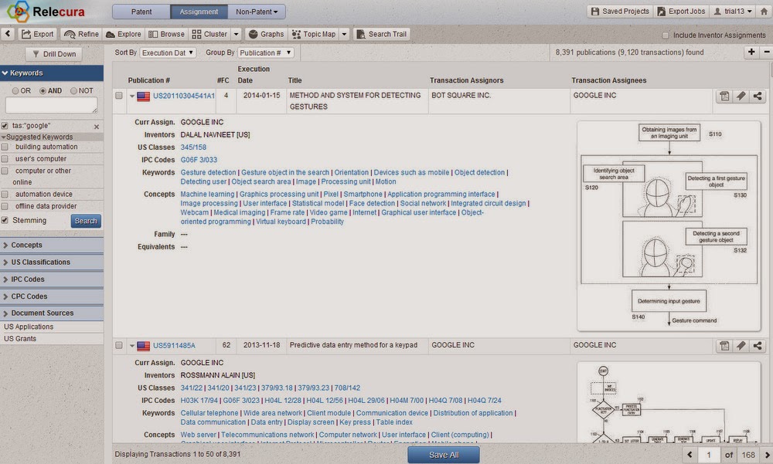773x464 pixels.
Task: Click the Export toolbar button
Action: pyautogui.click(x=37, y=34)
